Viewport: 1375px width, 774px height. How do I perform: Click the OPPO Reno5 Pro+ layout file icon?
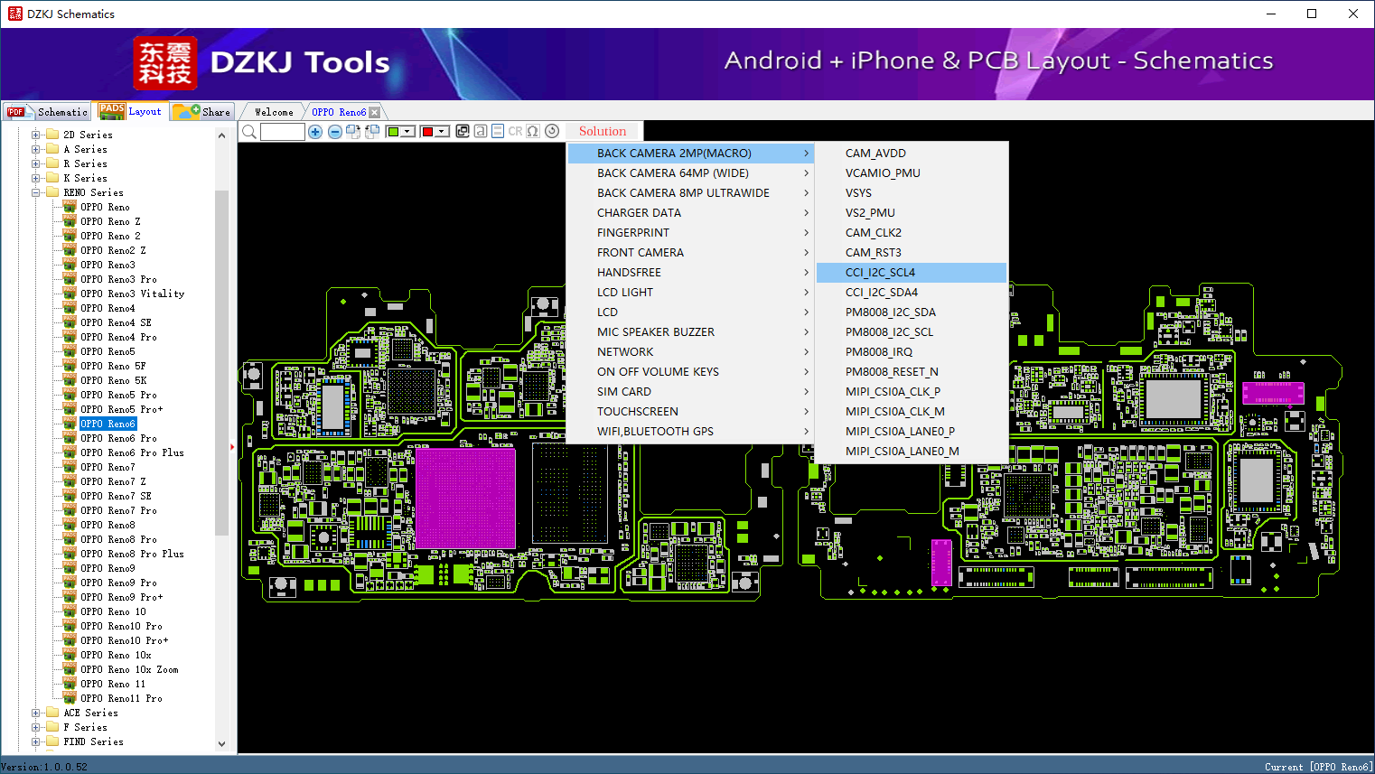click(x=70, y=409)
